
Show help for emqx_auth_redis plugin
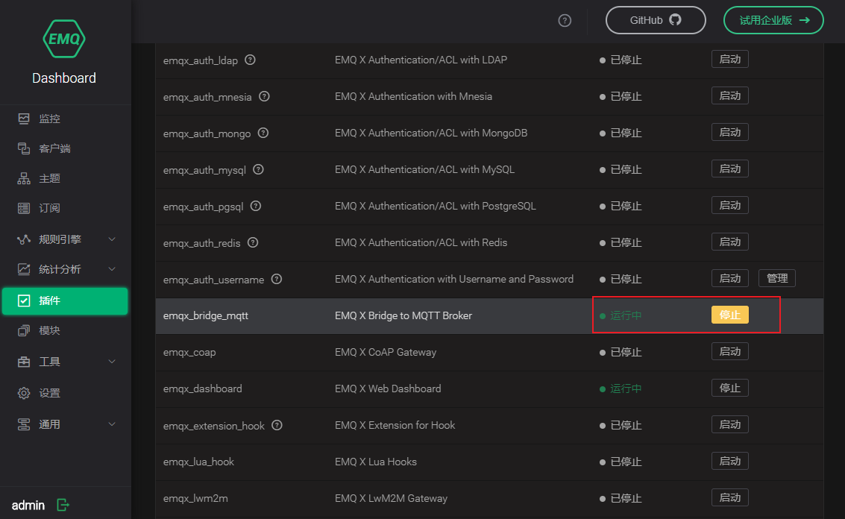tap(253, 242)
